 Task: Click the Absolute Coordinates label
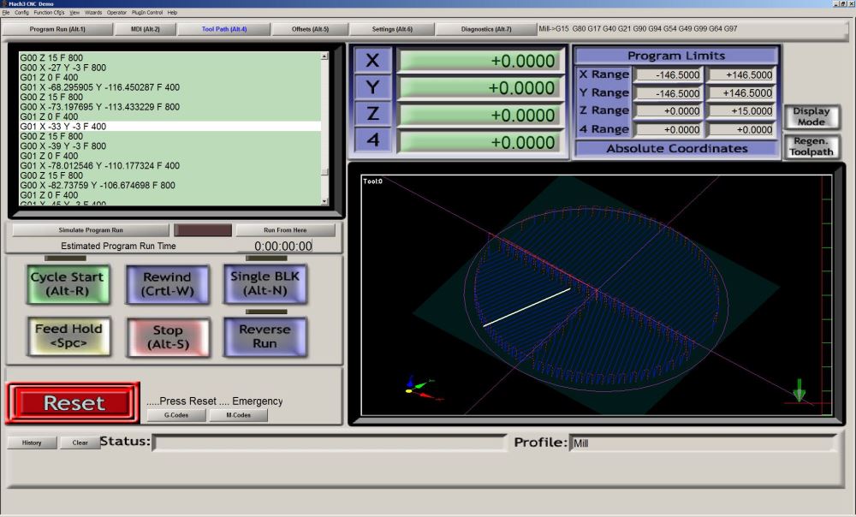(x=677, y=148)
